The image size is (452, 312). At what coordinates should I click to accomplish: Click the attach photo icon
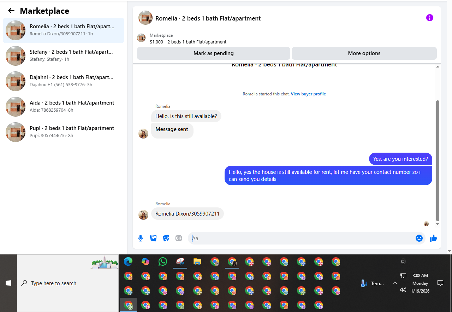point(153,238)
